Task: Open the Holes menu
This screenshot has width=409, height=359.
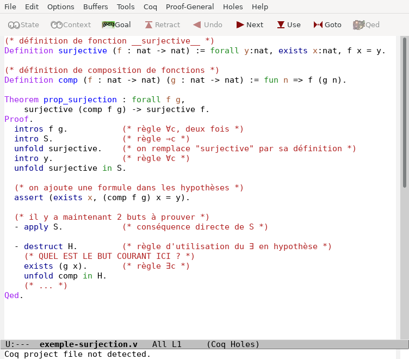Action: click(x=233, y=7)
